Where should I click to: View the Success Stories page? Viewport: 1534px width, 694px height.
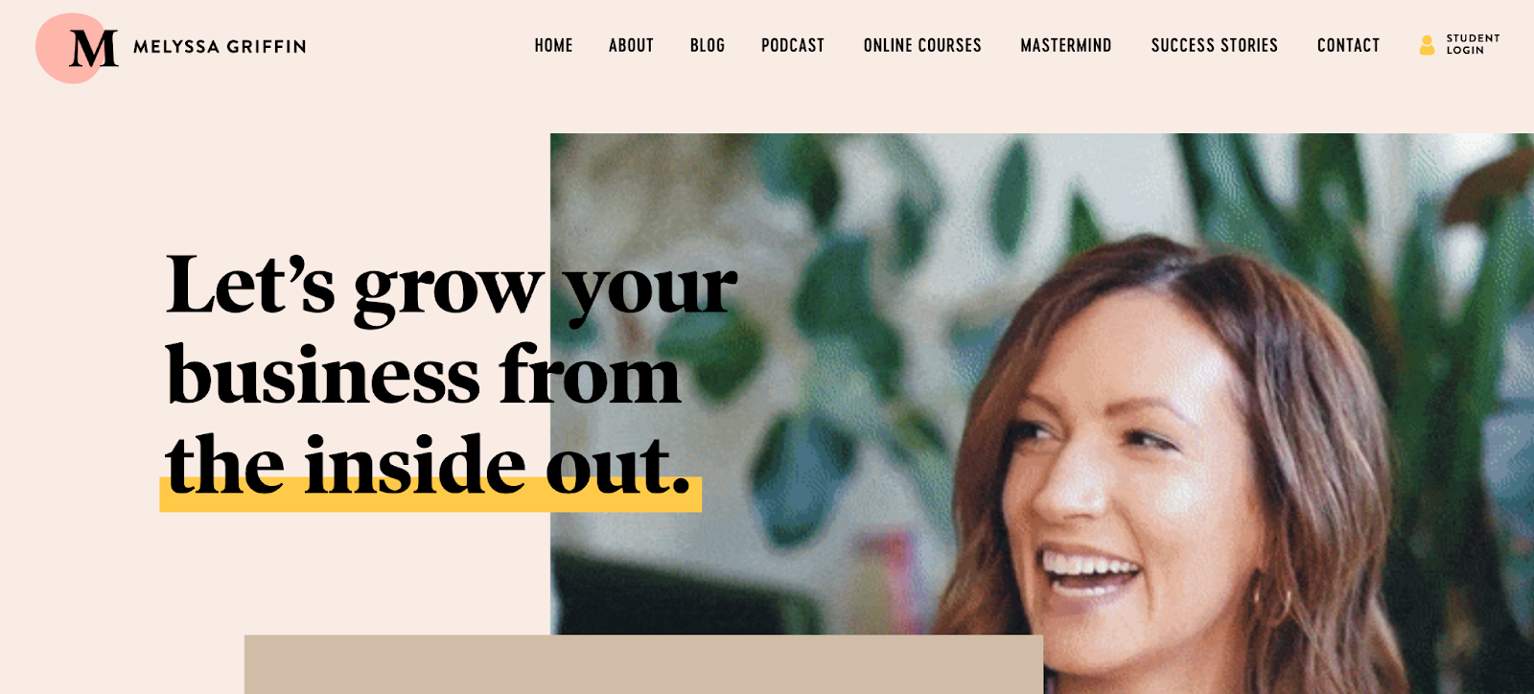point(1215,45)
